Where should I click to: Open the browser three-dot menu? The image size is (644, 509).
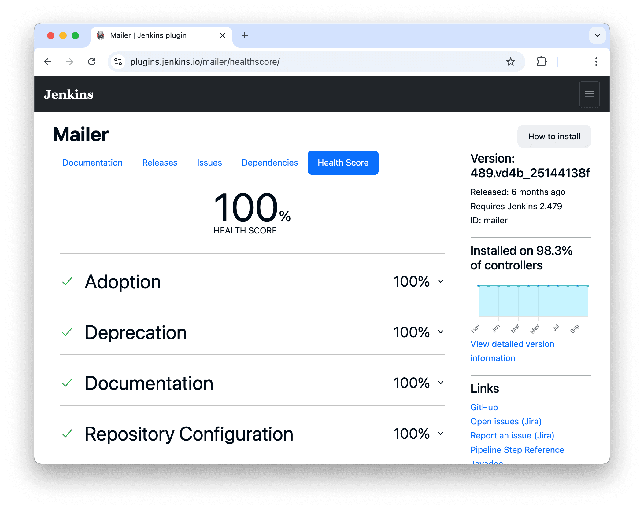click(596, 61)
